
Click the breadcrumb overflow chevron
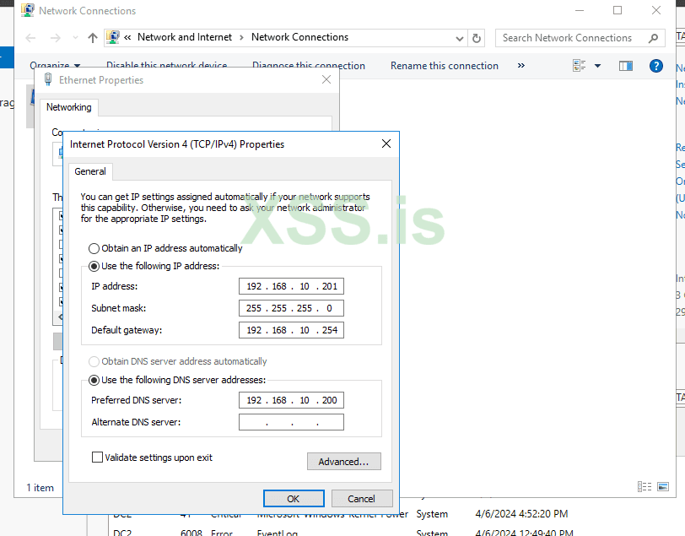coord(127,38)
